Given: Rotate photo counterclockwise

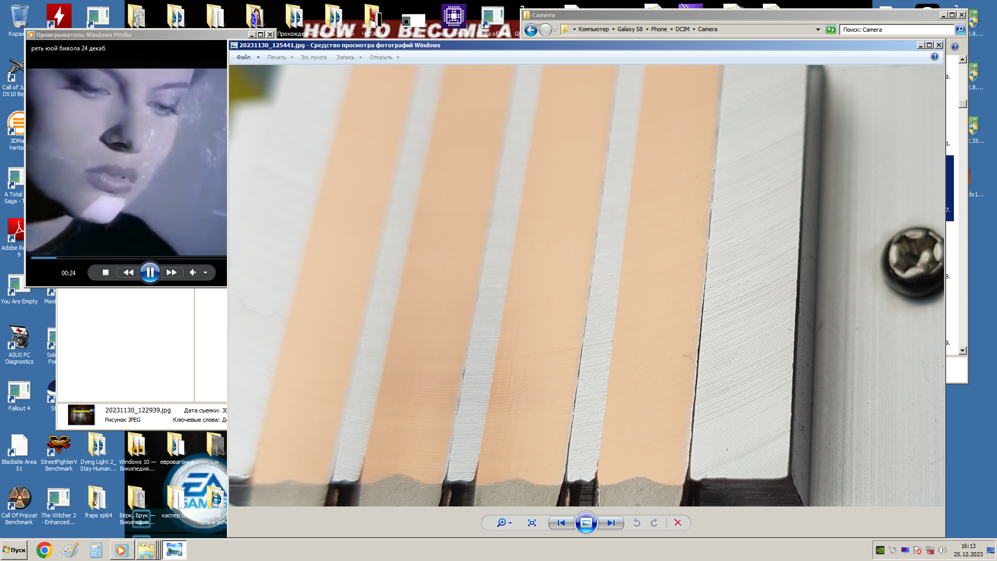Looking at the screenshot, I should (637, 523).
